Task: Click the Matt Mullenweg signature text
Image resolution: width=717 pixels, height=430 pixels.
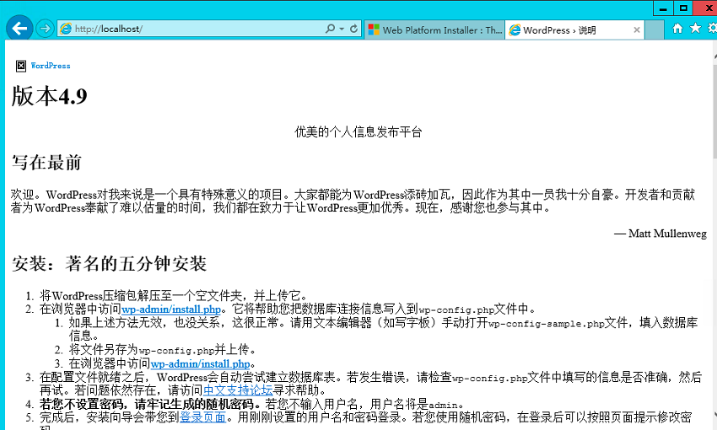Action: (x=667, y=234)
